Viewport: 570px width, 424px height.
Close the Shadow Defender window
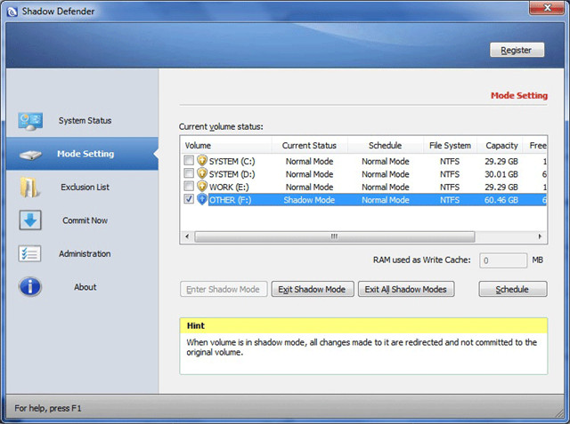coord(547,8)
